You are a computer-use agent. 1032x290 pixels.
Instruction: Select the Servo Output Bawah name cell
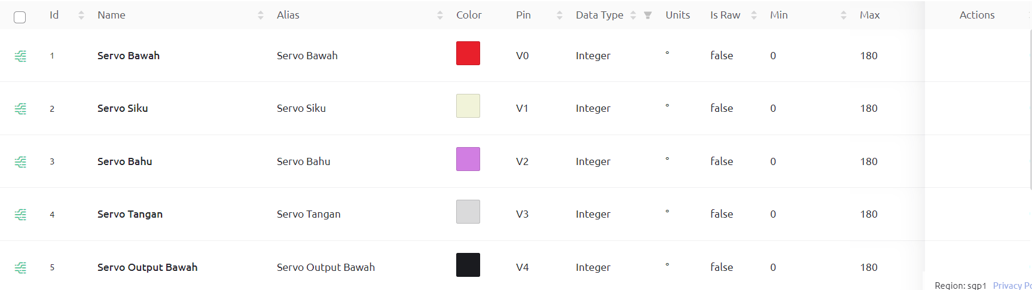(147, 267)
